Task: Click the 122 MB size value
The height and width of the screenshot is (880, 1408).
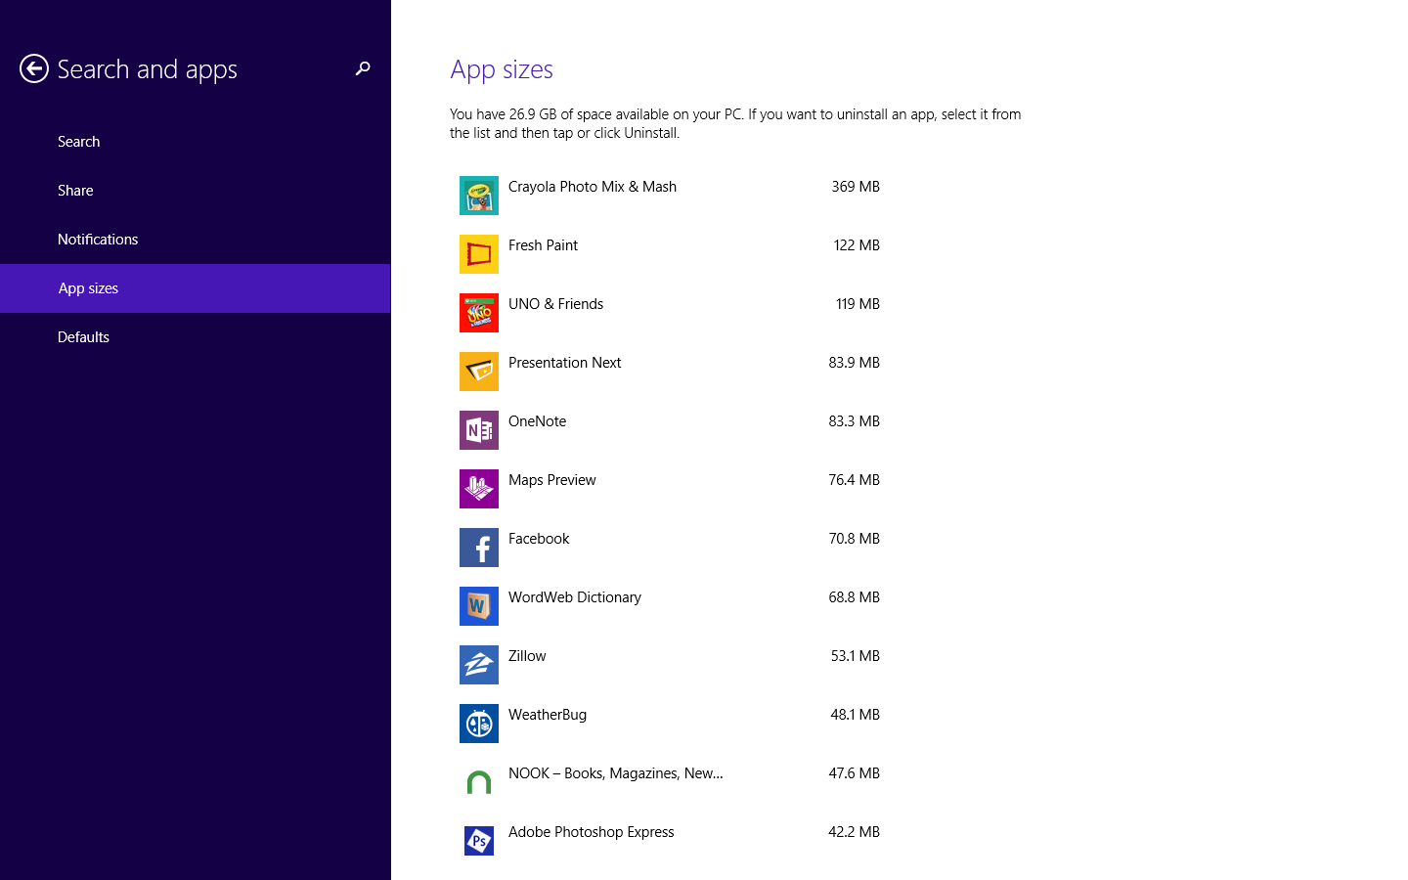Action: 857,245
